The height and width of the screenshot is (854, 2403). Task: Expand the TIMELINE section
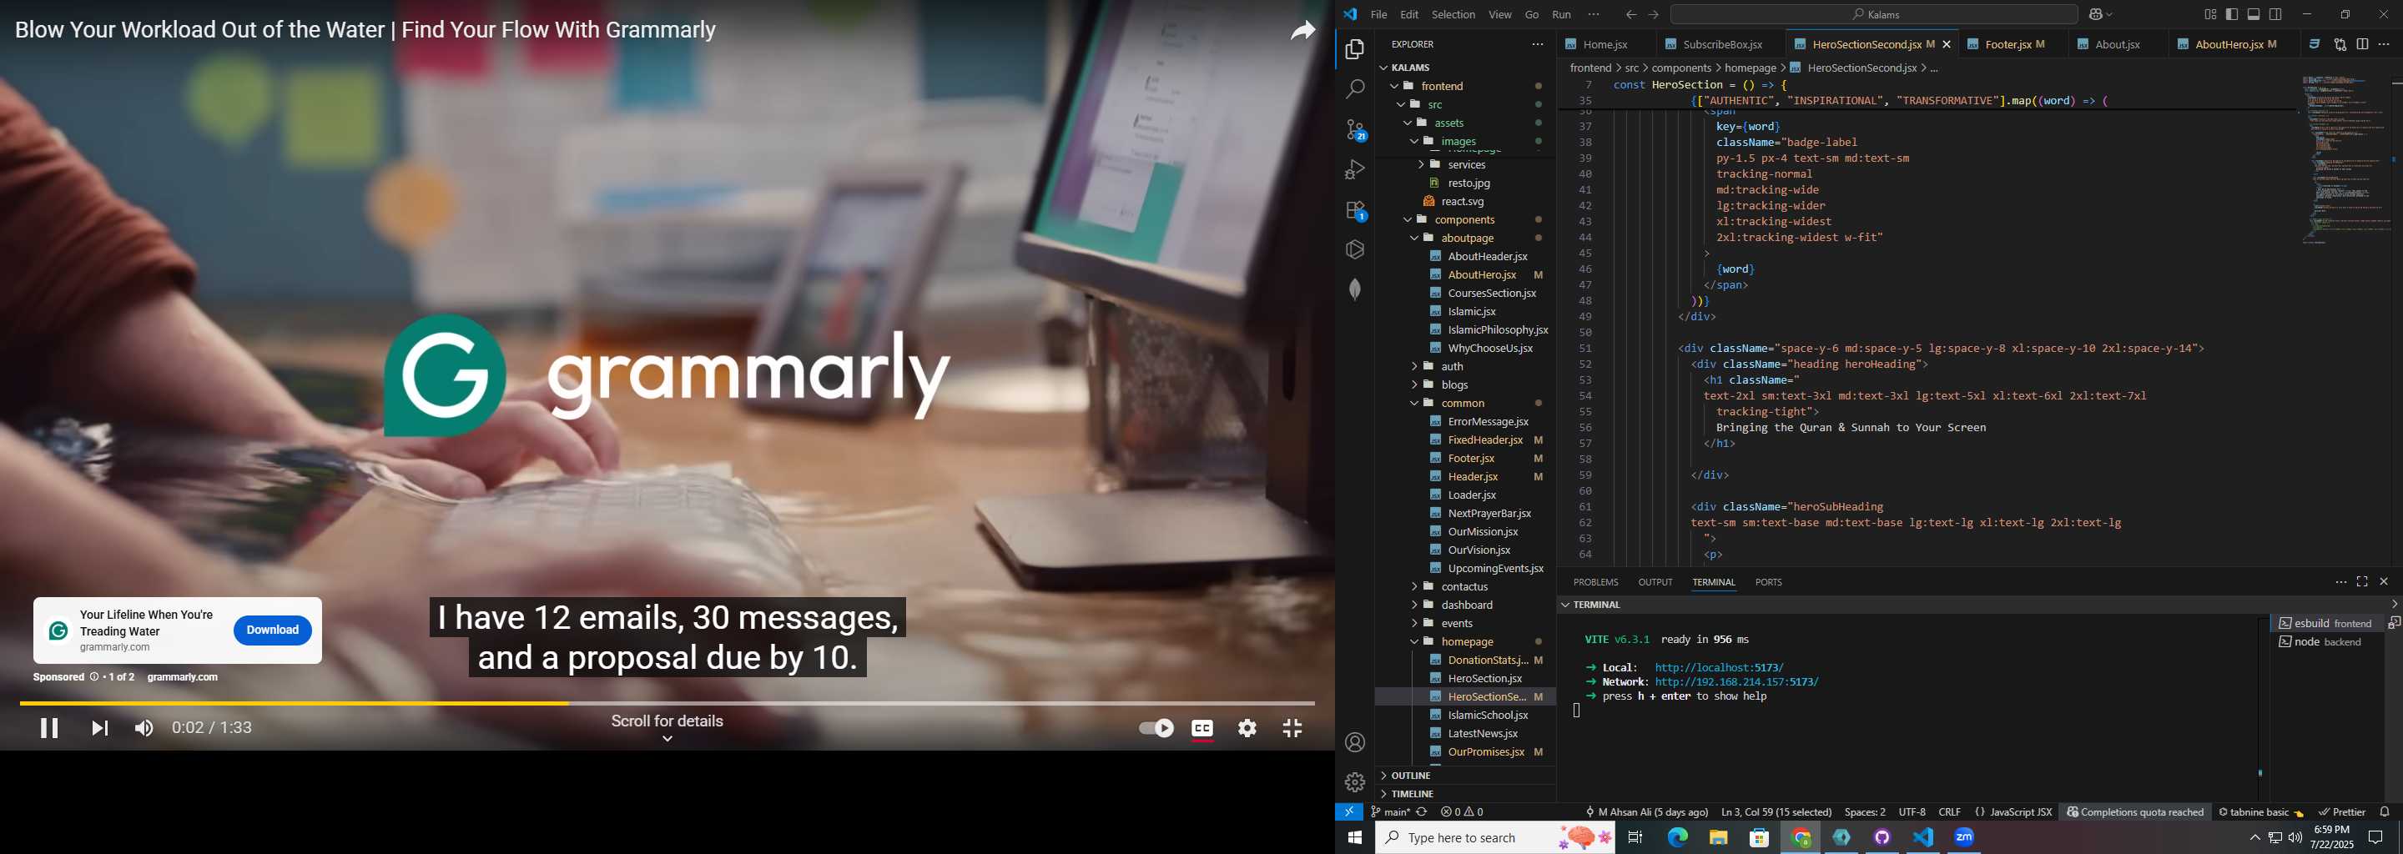point(1464,794)
